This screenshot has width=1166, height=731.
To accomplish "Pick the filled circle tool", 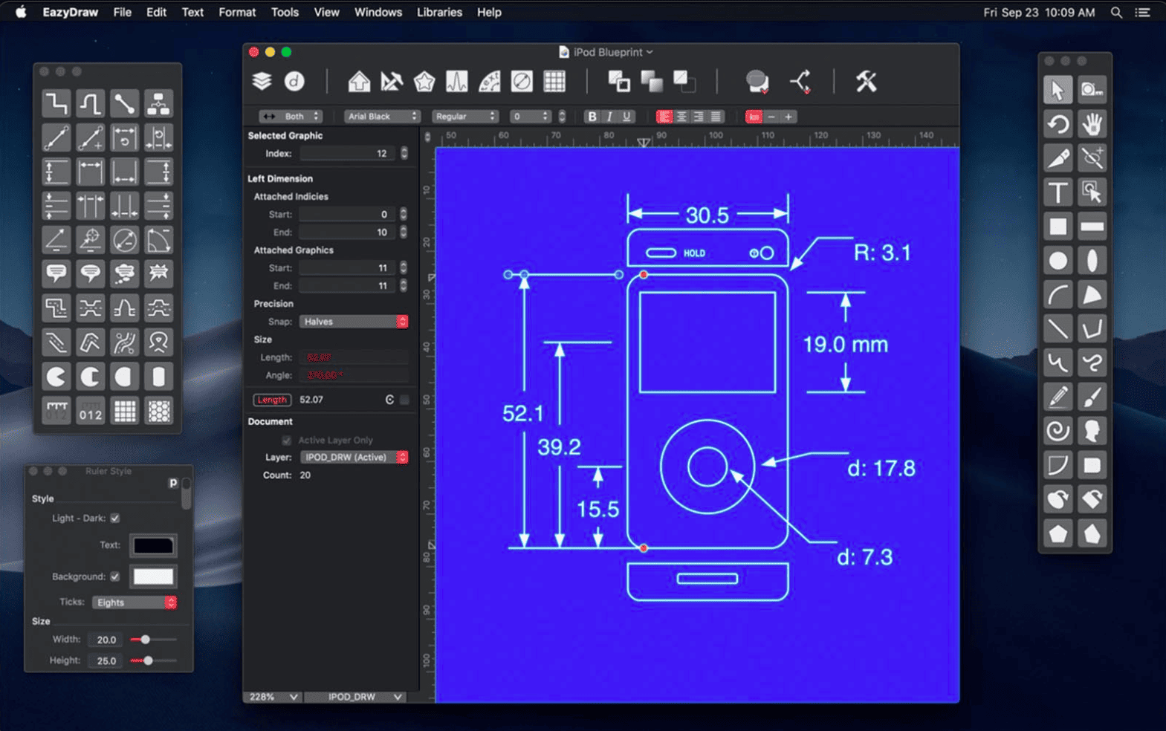I will pyautogui.click(x=1058, y=261).
